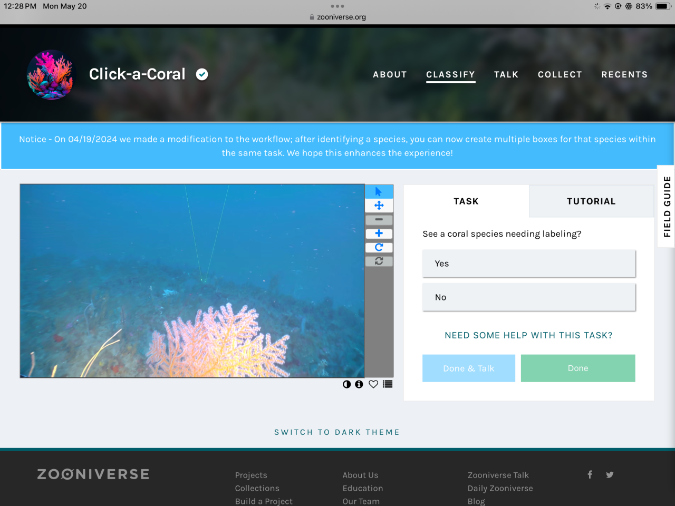Select the pan move tool
Screen dimensions: 675x506
click(379, 206)
